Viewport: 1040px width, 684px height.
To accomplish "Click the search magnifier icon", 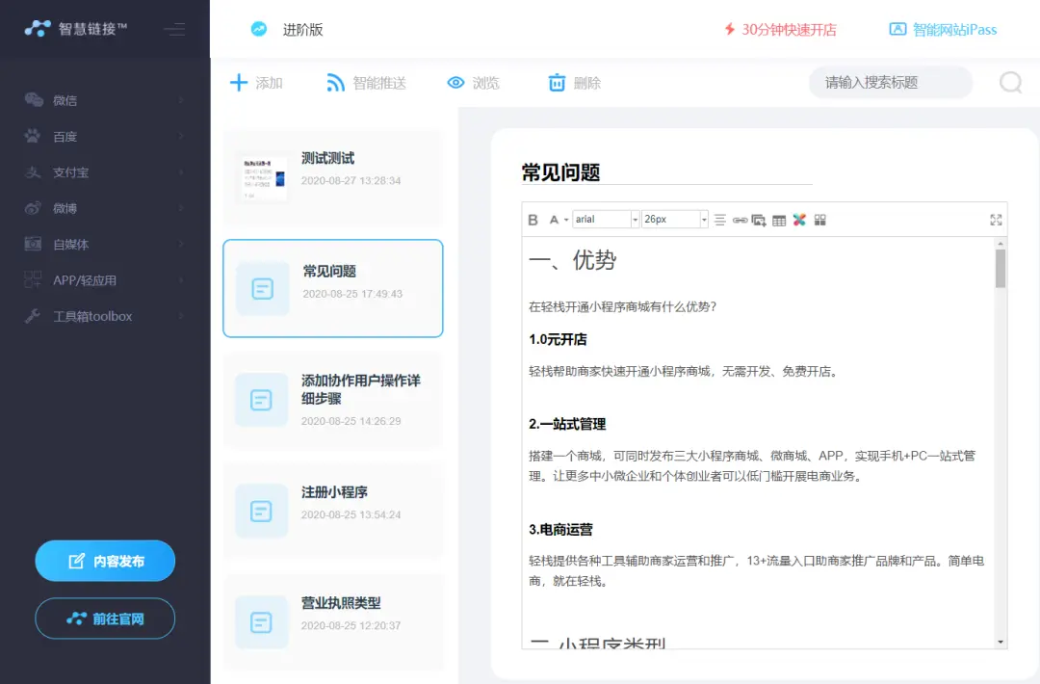I will [x=1010, y=83].
